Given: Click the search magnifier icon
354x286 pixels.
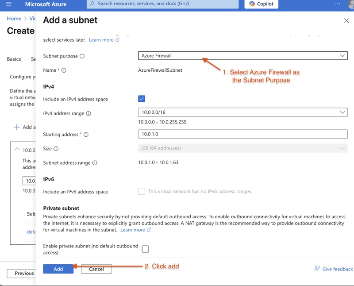Looking at the screenshot, I should tap(92, 4).
